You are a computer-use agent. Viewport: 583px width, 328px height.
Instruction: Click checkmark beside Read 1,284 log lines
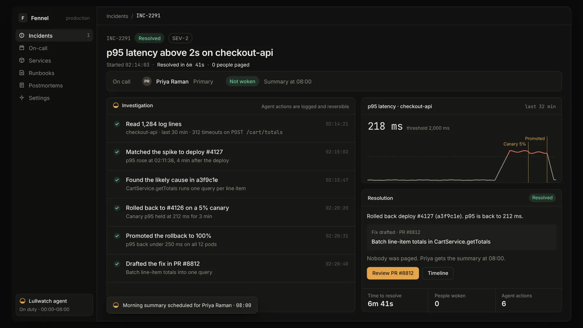tap(117, 124)
